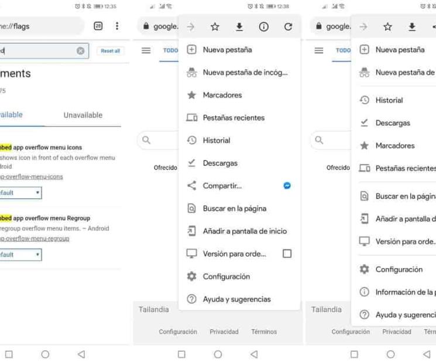Open Ayuda y sugerencias in right menu

click(x=394, y=315)
